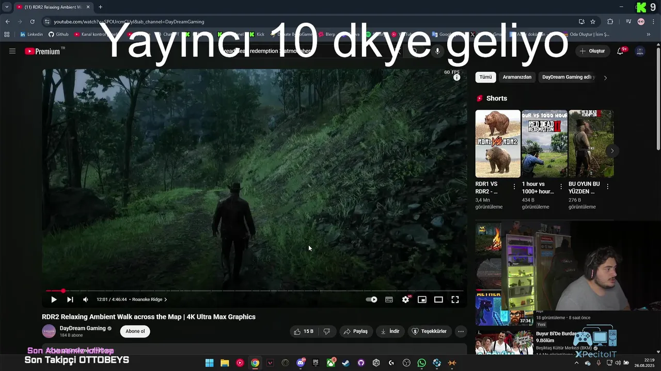Open the Github bookmark
Image resolution: width=661 pixels, height=371 pixels.
58,35
